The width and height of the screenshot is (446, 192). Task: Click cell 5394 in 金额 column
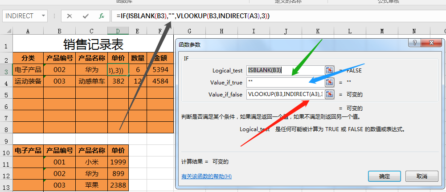point(160,69)
